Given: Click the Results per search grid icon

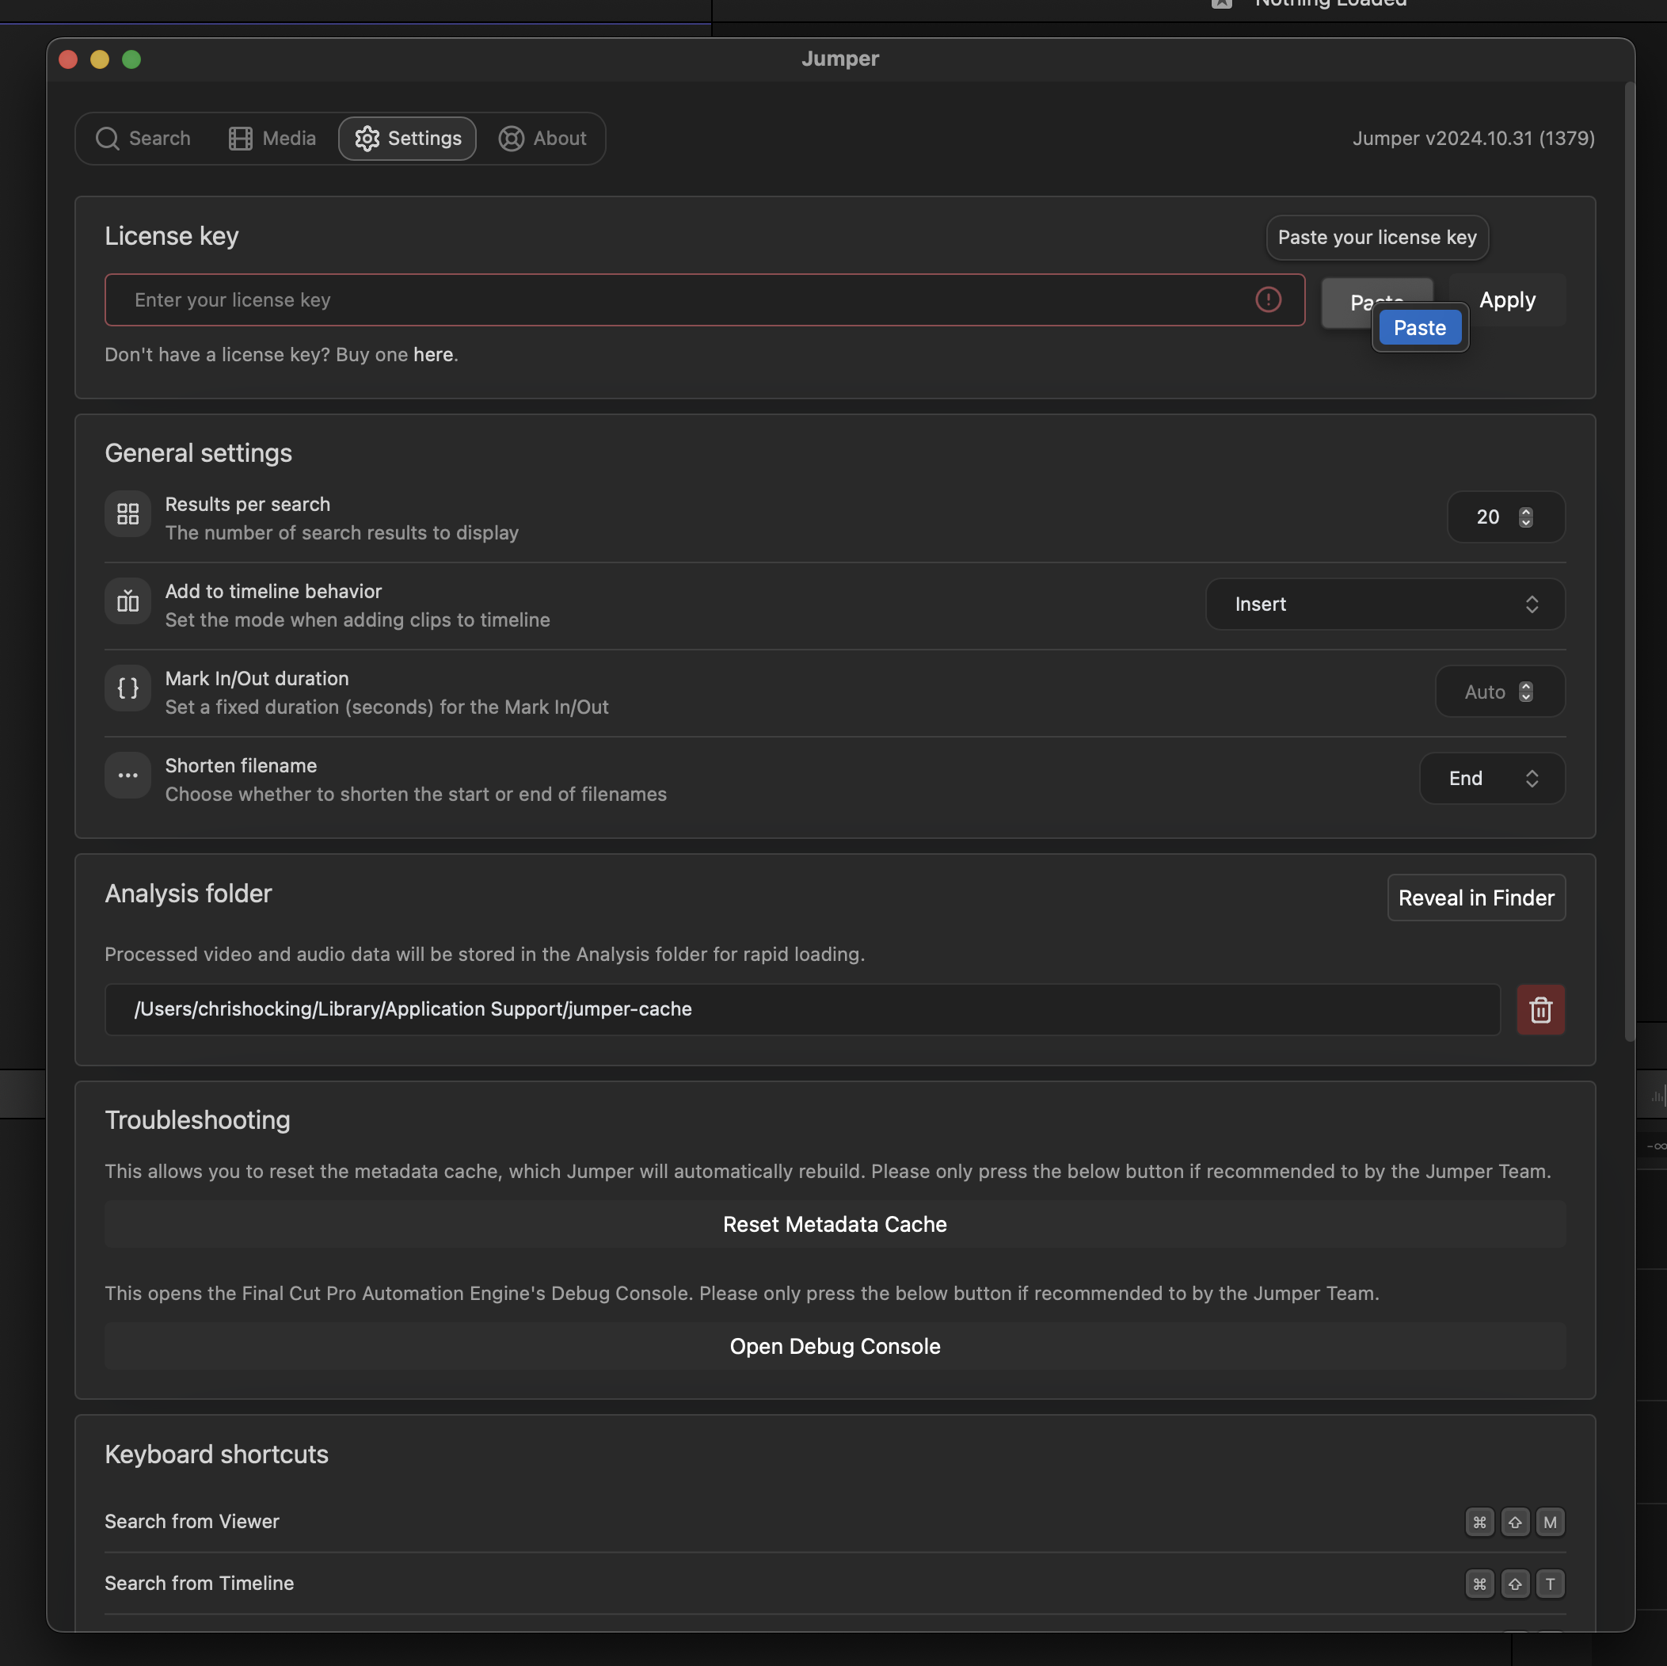Looking at the screenshot, I should click(127, 514).
